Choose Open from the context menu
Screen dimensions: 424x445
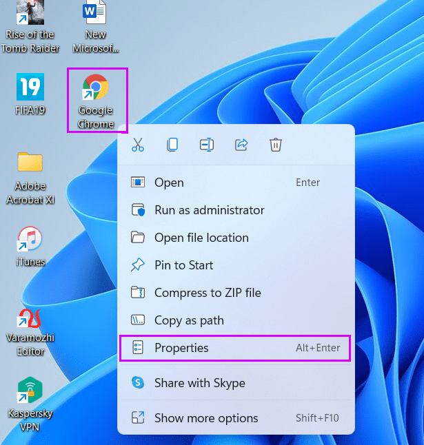point(236,182)
